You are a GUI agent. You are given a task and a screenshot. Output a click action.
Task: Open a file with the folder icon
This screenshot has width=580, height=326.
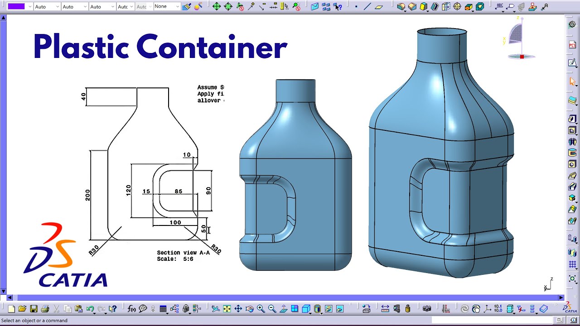click(x=22, y=309)
